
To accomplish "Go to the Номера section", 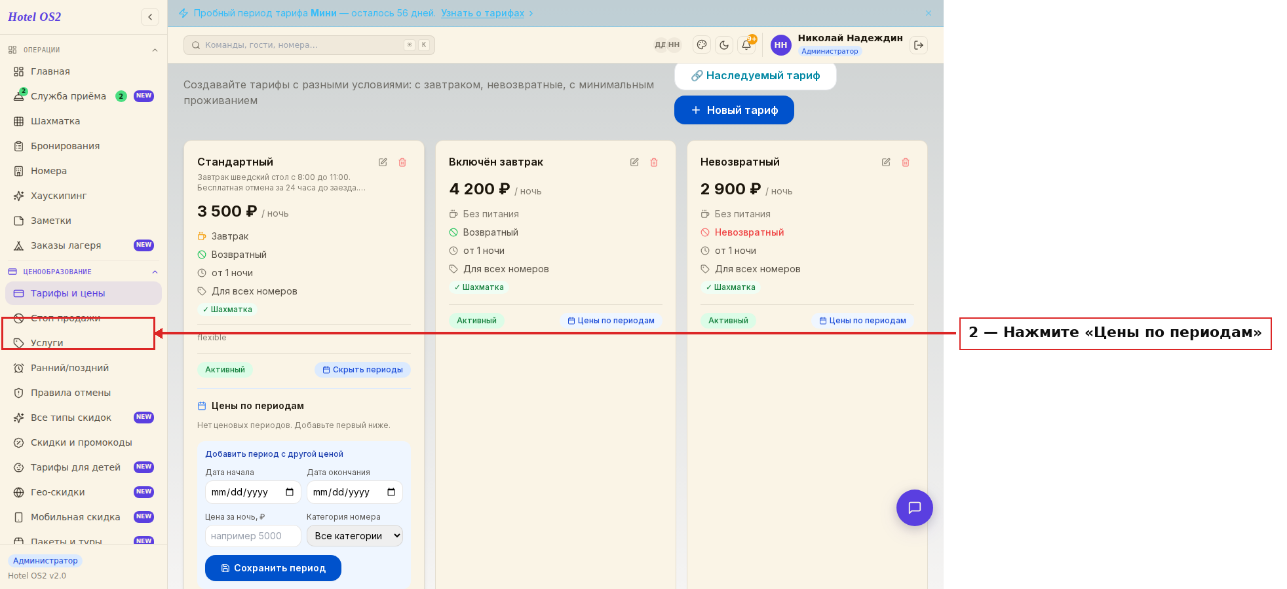I will point(83,171).
